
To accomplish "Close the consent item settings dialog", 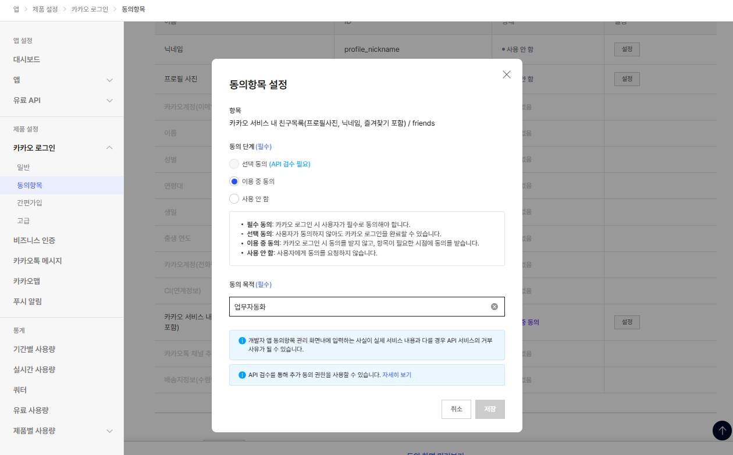I will click(x=507, y=74).
